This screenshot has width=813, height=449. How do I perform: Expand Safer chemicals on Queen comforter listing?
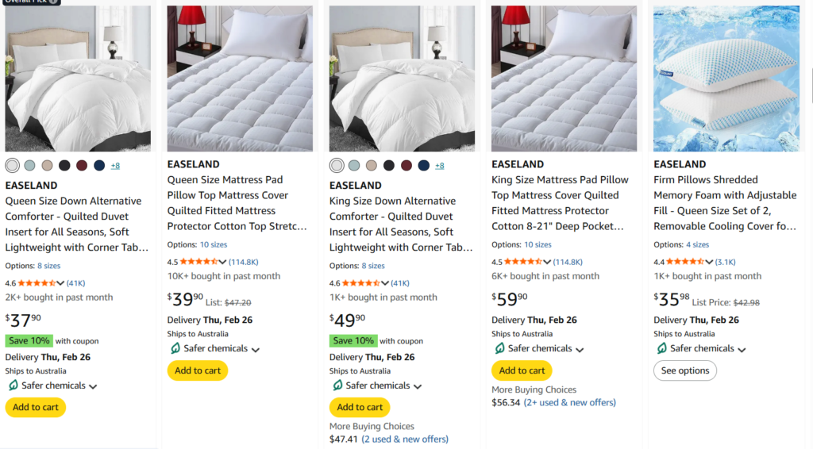coord(93,386)
